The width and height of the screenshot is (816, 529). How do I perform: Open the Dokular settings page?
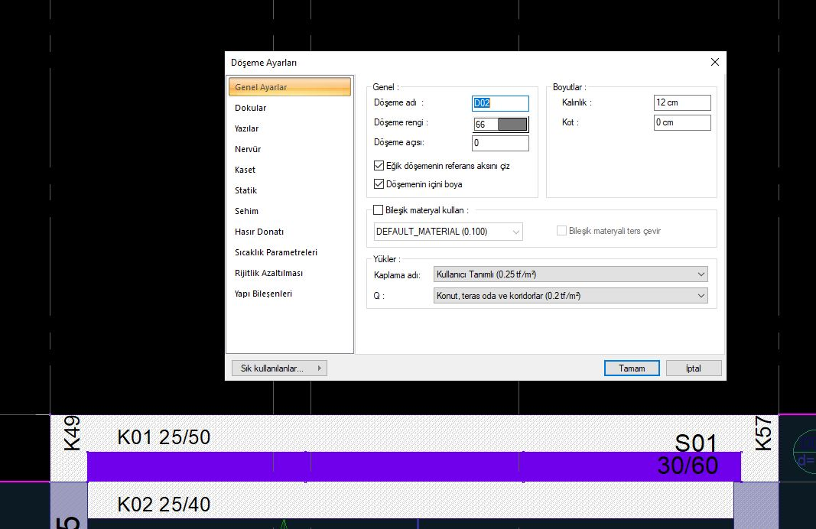[x=250, y=108]
